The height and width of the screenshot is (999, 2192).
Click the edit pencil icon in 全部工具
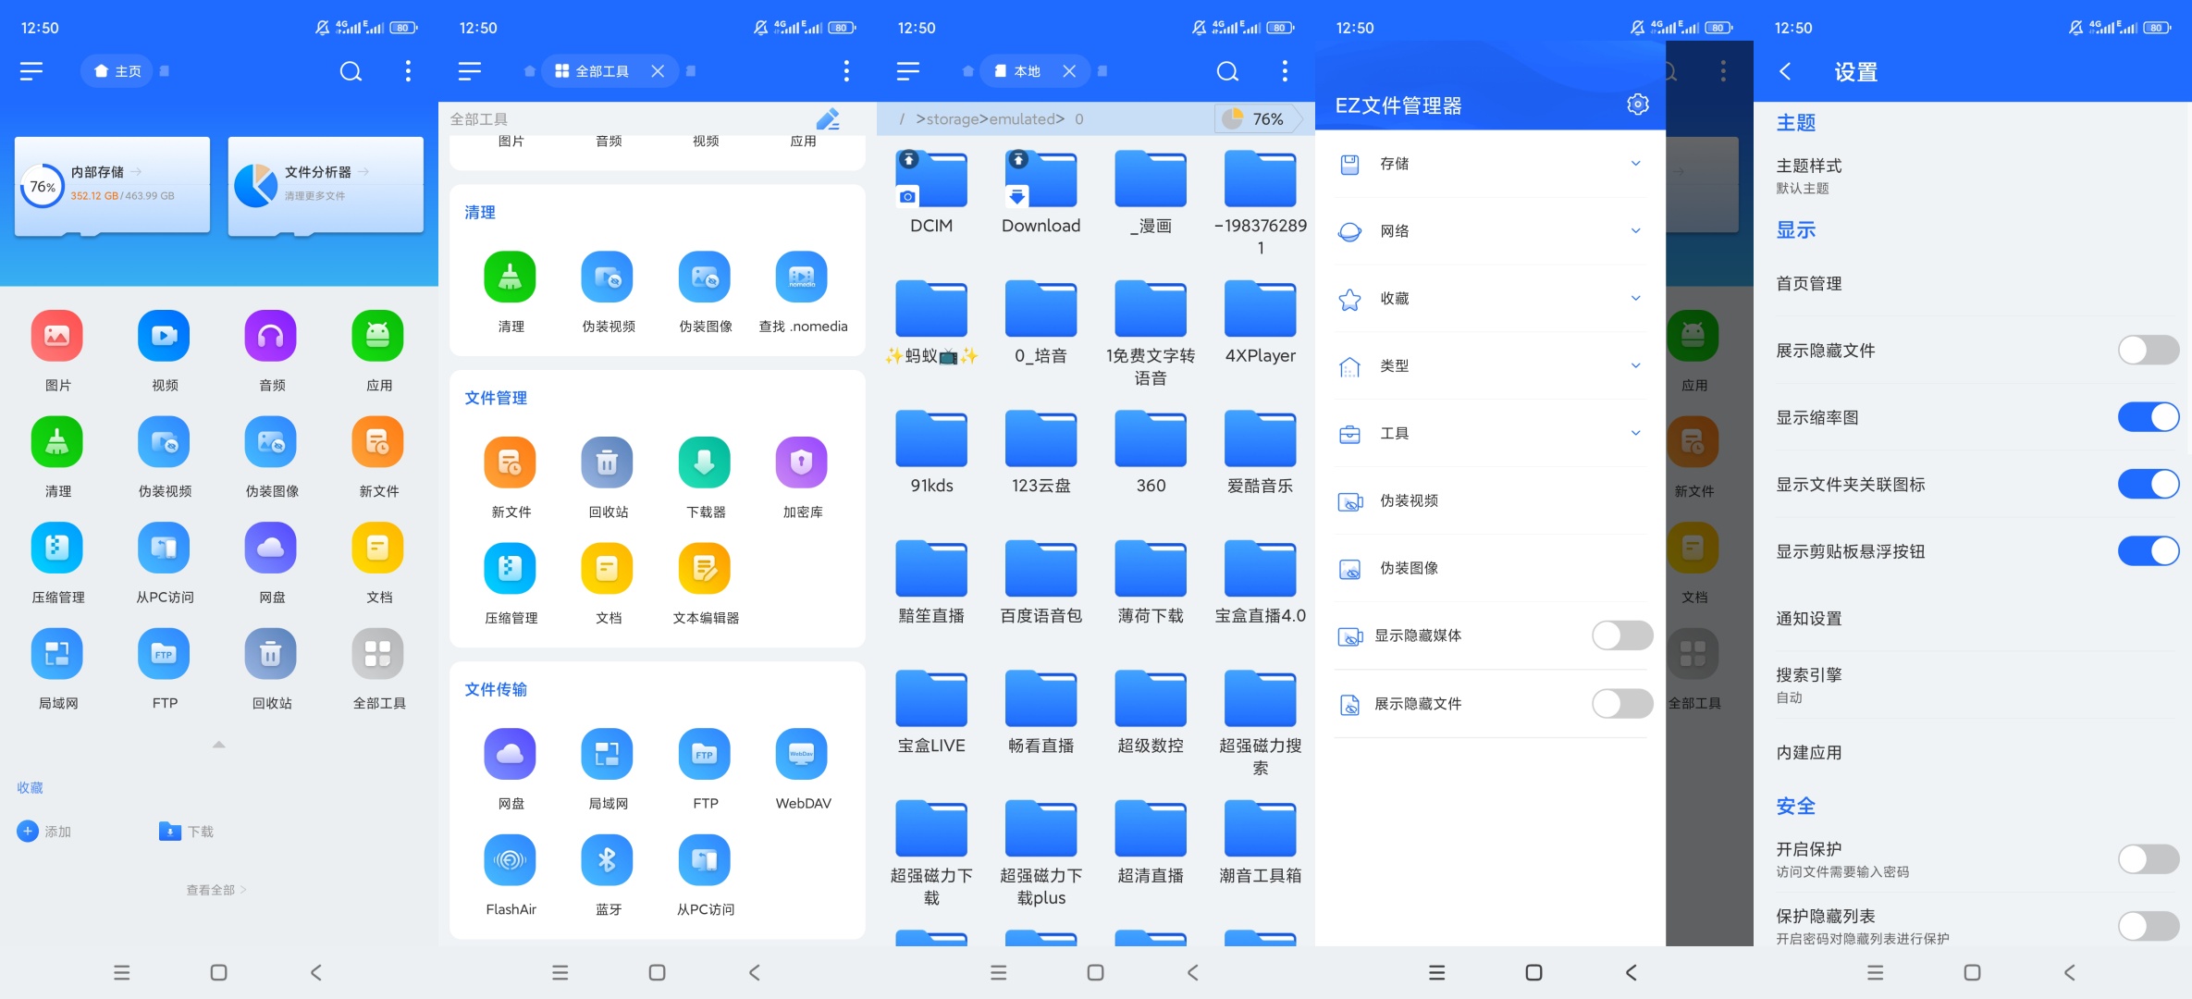[x=828, y=118]
